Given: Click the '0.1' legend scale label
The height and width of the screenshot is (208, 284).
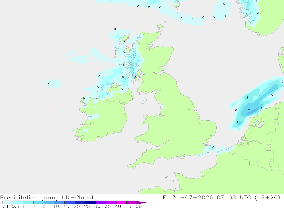Looking at the screenshot, I should coord(5,206).
